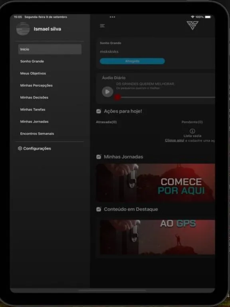Open Sonho Grande menu item

point(32,61)
